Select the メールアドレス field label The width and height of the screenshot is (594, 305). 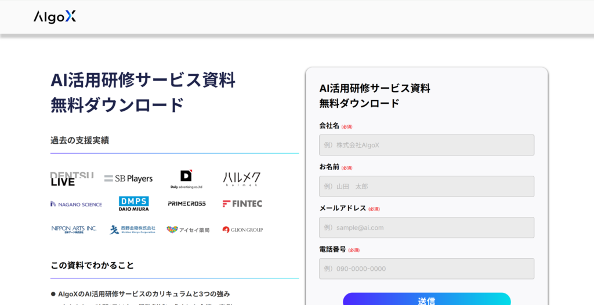point(343,208)
